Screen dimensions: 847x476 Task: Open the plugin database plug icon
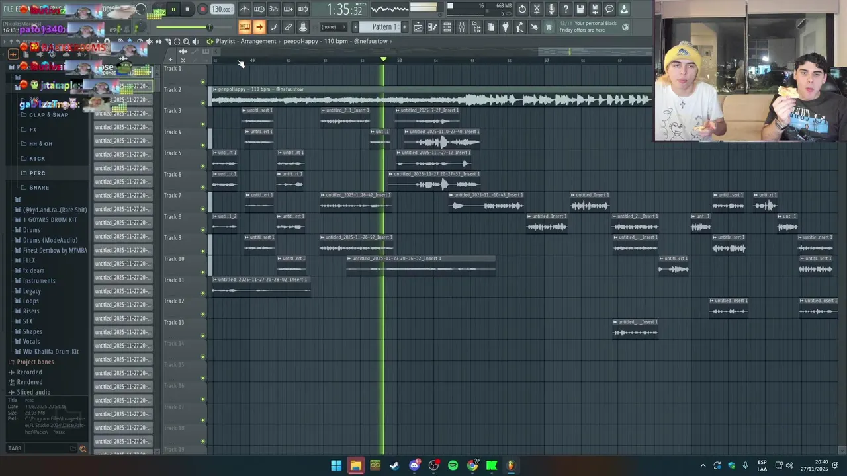pos(506,27)
